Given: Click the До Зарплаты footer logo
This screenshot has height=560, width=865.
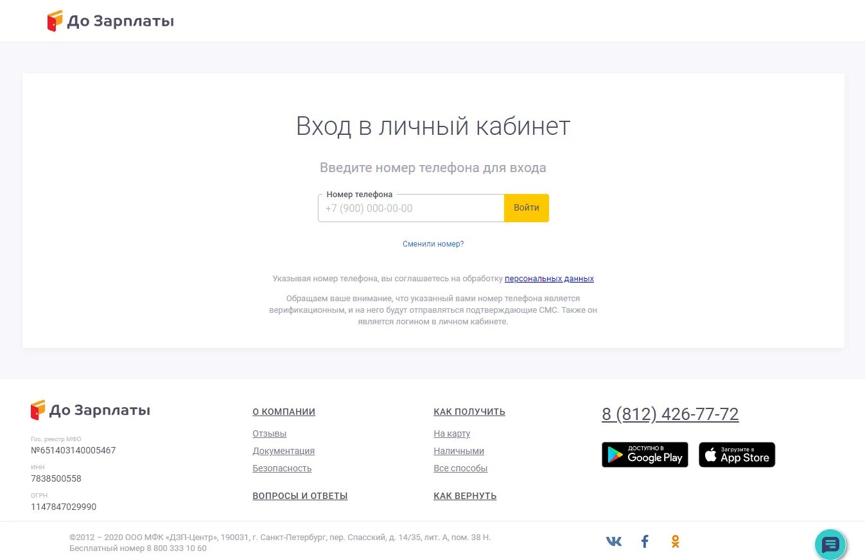Looking at the screenshot, I should [91, 410].
